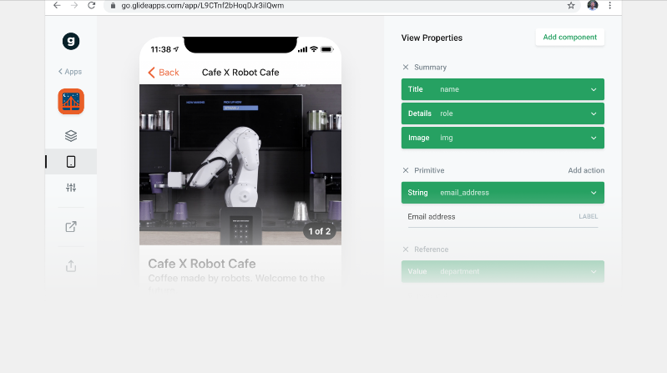Bookmark the page with the star icon
The width and height of the screenshot is (667, 373).
[571, 6]
